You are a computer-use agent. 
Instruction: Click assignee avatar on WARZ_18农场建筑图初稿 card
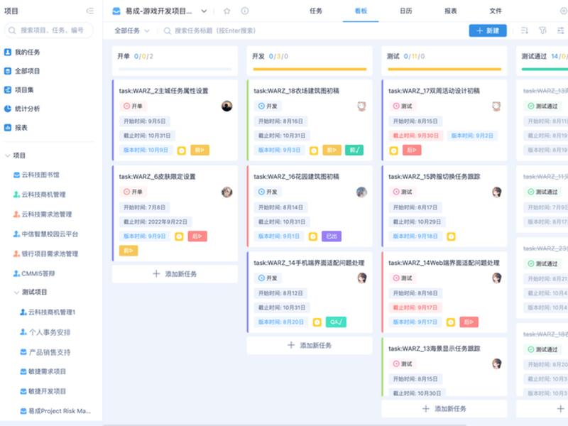point(361,106)
